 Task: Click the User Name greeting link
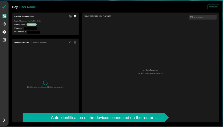click(27, 7)
